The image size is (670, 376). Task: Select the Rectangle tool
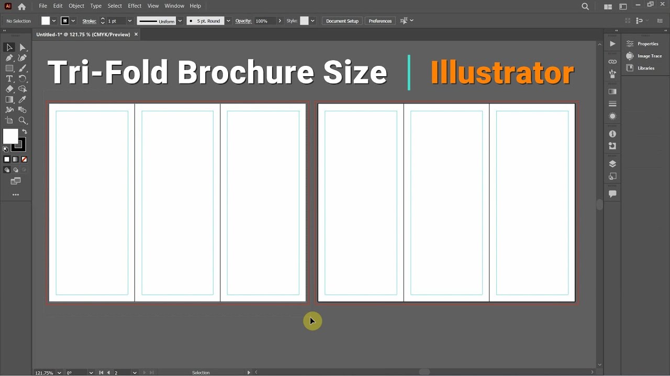tap(9, 68)
